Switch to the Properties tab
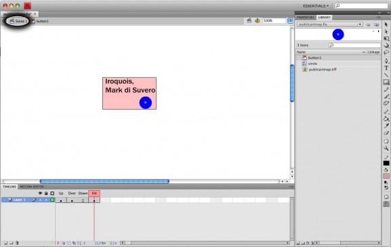 pos(306,17)
